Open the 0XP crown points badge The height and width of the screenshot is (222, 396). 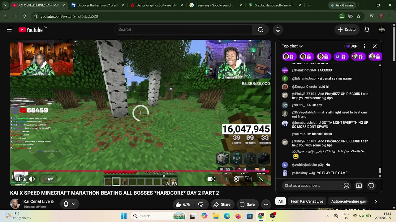pos(352,46)
